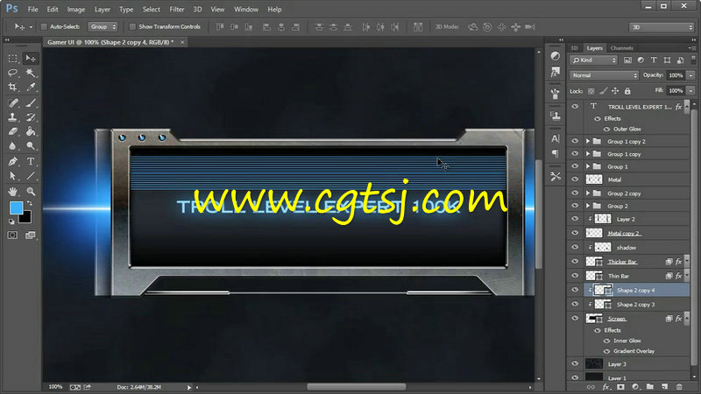Open the black background color swatch
This screenshot has width=701, height=394.
click(x=25, y=218)
